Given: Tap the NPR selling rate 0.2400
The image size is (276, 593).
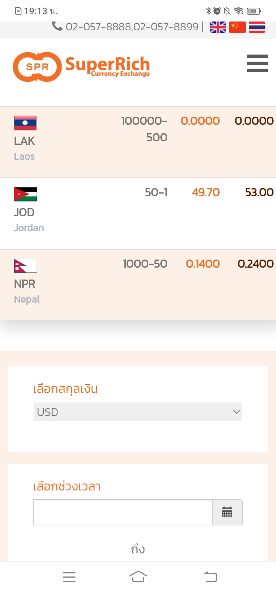Looking at the screenshot, I should 256,264.
